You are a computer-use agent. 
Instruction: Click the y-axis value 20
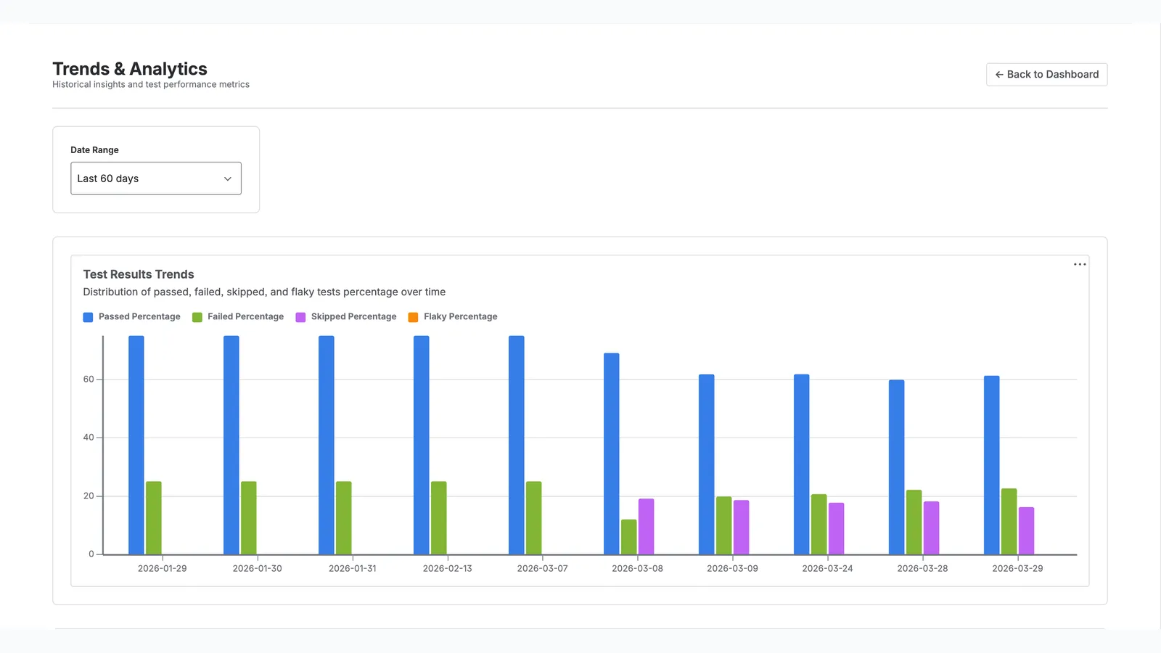(89, 496)
